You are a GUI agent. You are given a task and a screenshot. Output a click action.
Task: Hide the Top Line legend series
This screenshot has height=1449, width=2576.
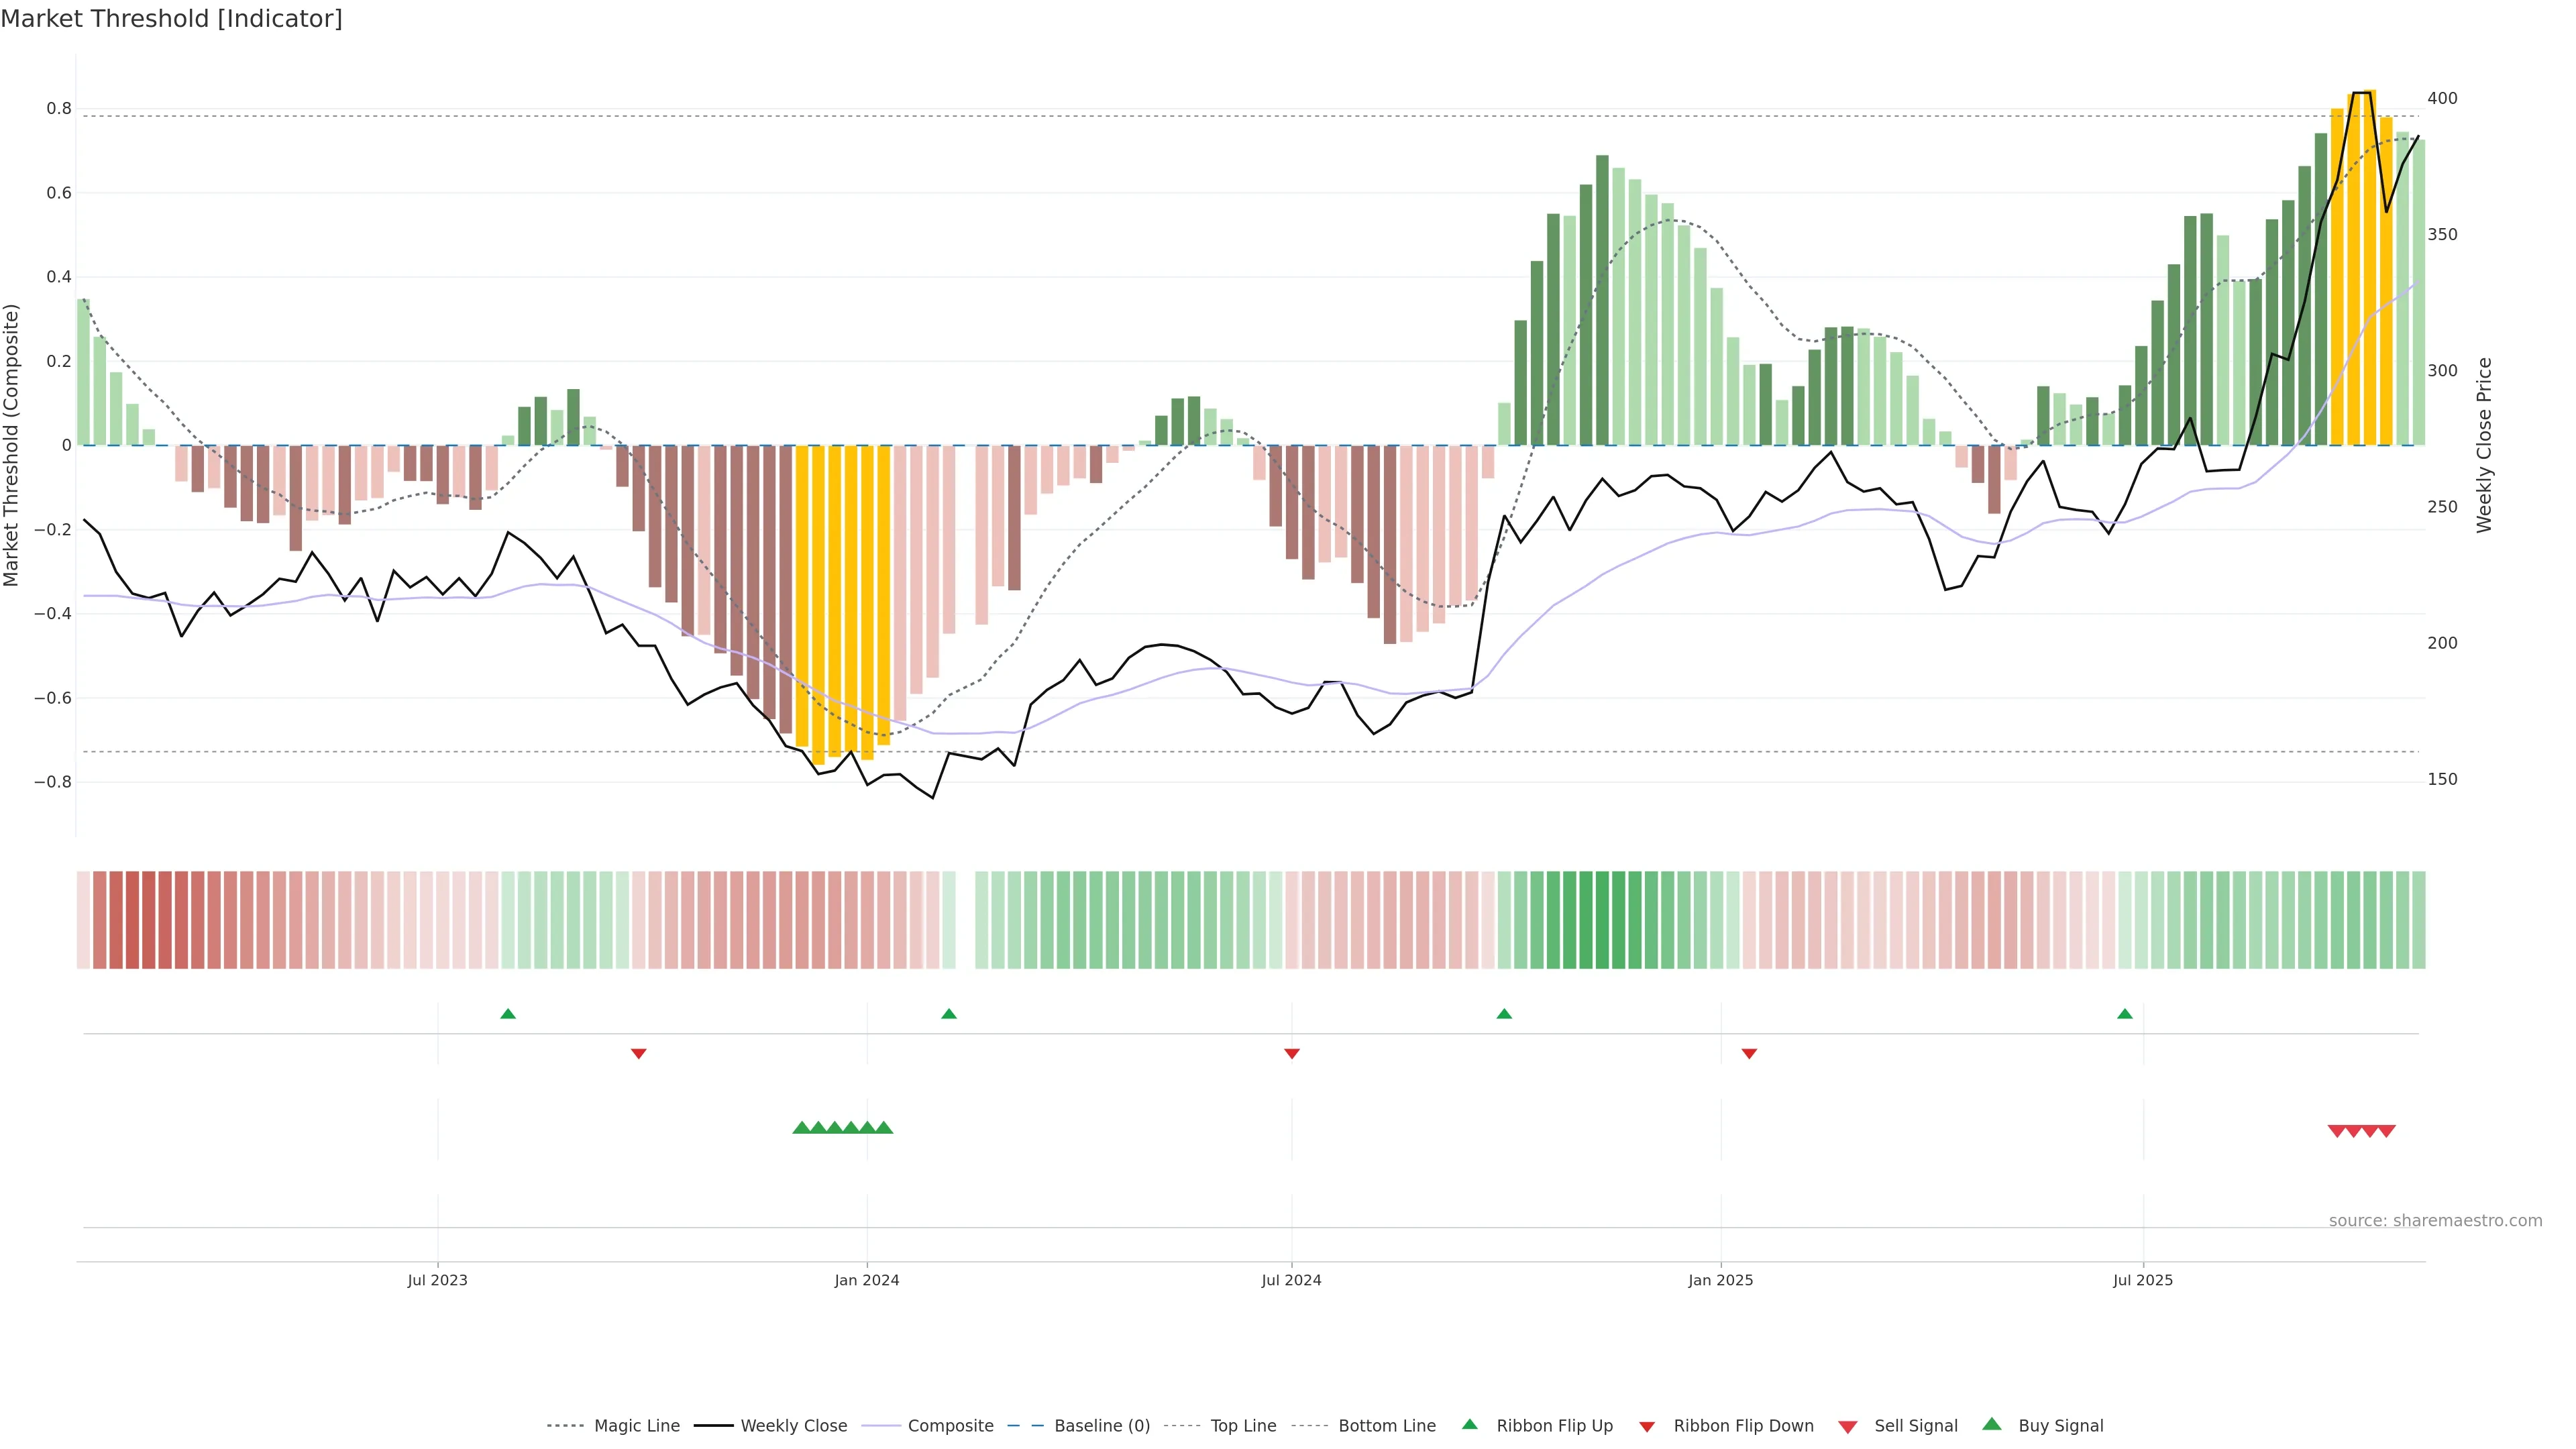coord(1243,1426)
